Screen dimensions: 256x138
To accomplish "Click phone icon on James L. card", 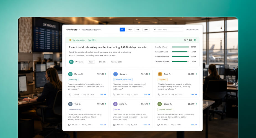I will click(x=114, y=94).
